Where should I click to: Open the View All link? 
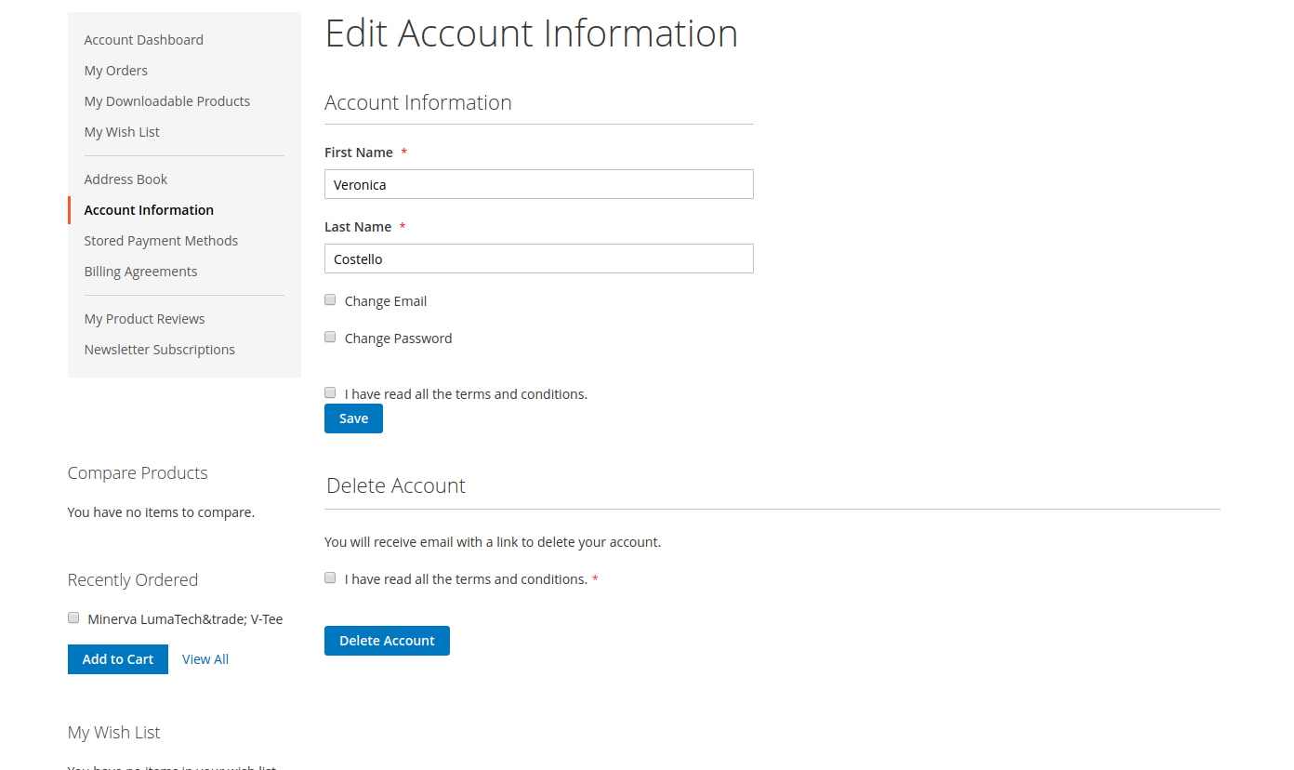pos(205,659)
